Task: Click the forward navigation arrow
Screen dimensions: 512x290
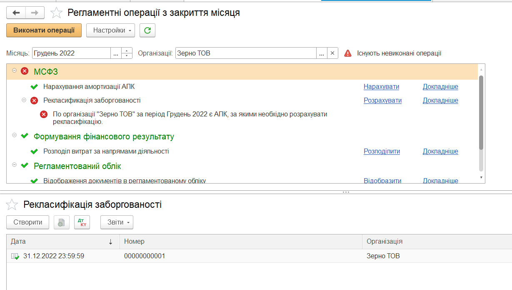Action: coord(35,13)
